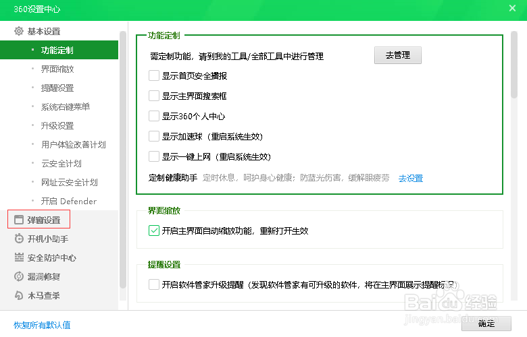The width and height of the screenshot is (527, 337).
Task: Expand 开机小助手 section
Action: point(48,239)
